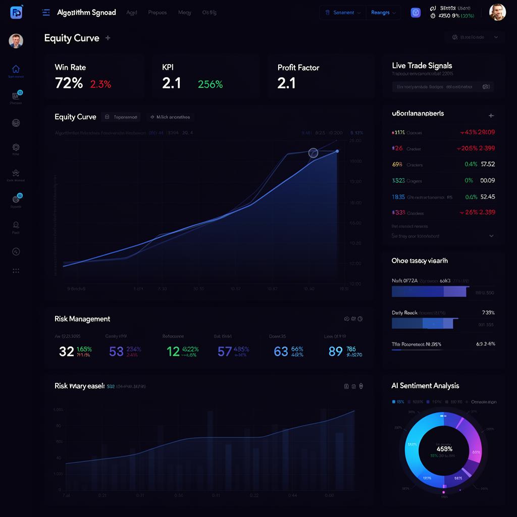The width and height of the screenshot is (517, 517).
Task: Select the Mory menu item
Action: [185, 13]
